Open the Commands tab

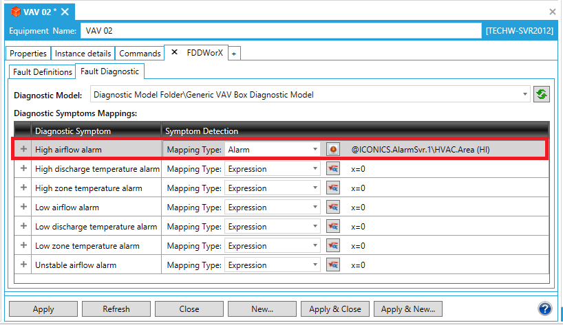click(x=140, y=53)
